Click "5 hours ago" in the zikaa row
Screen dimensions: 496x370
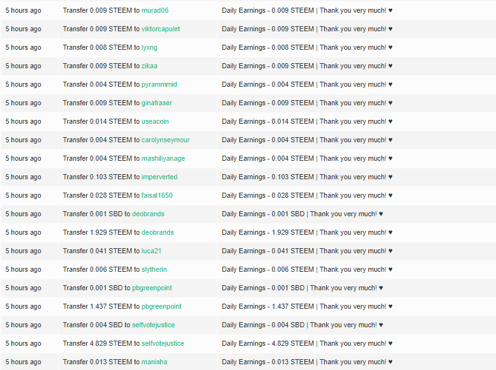[x=23, y=66]
